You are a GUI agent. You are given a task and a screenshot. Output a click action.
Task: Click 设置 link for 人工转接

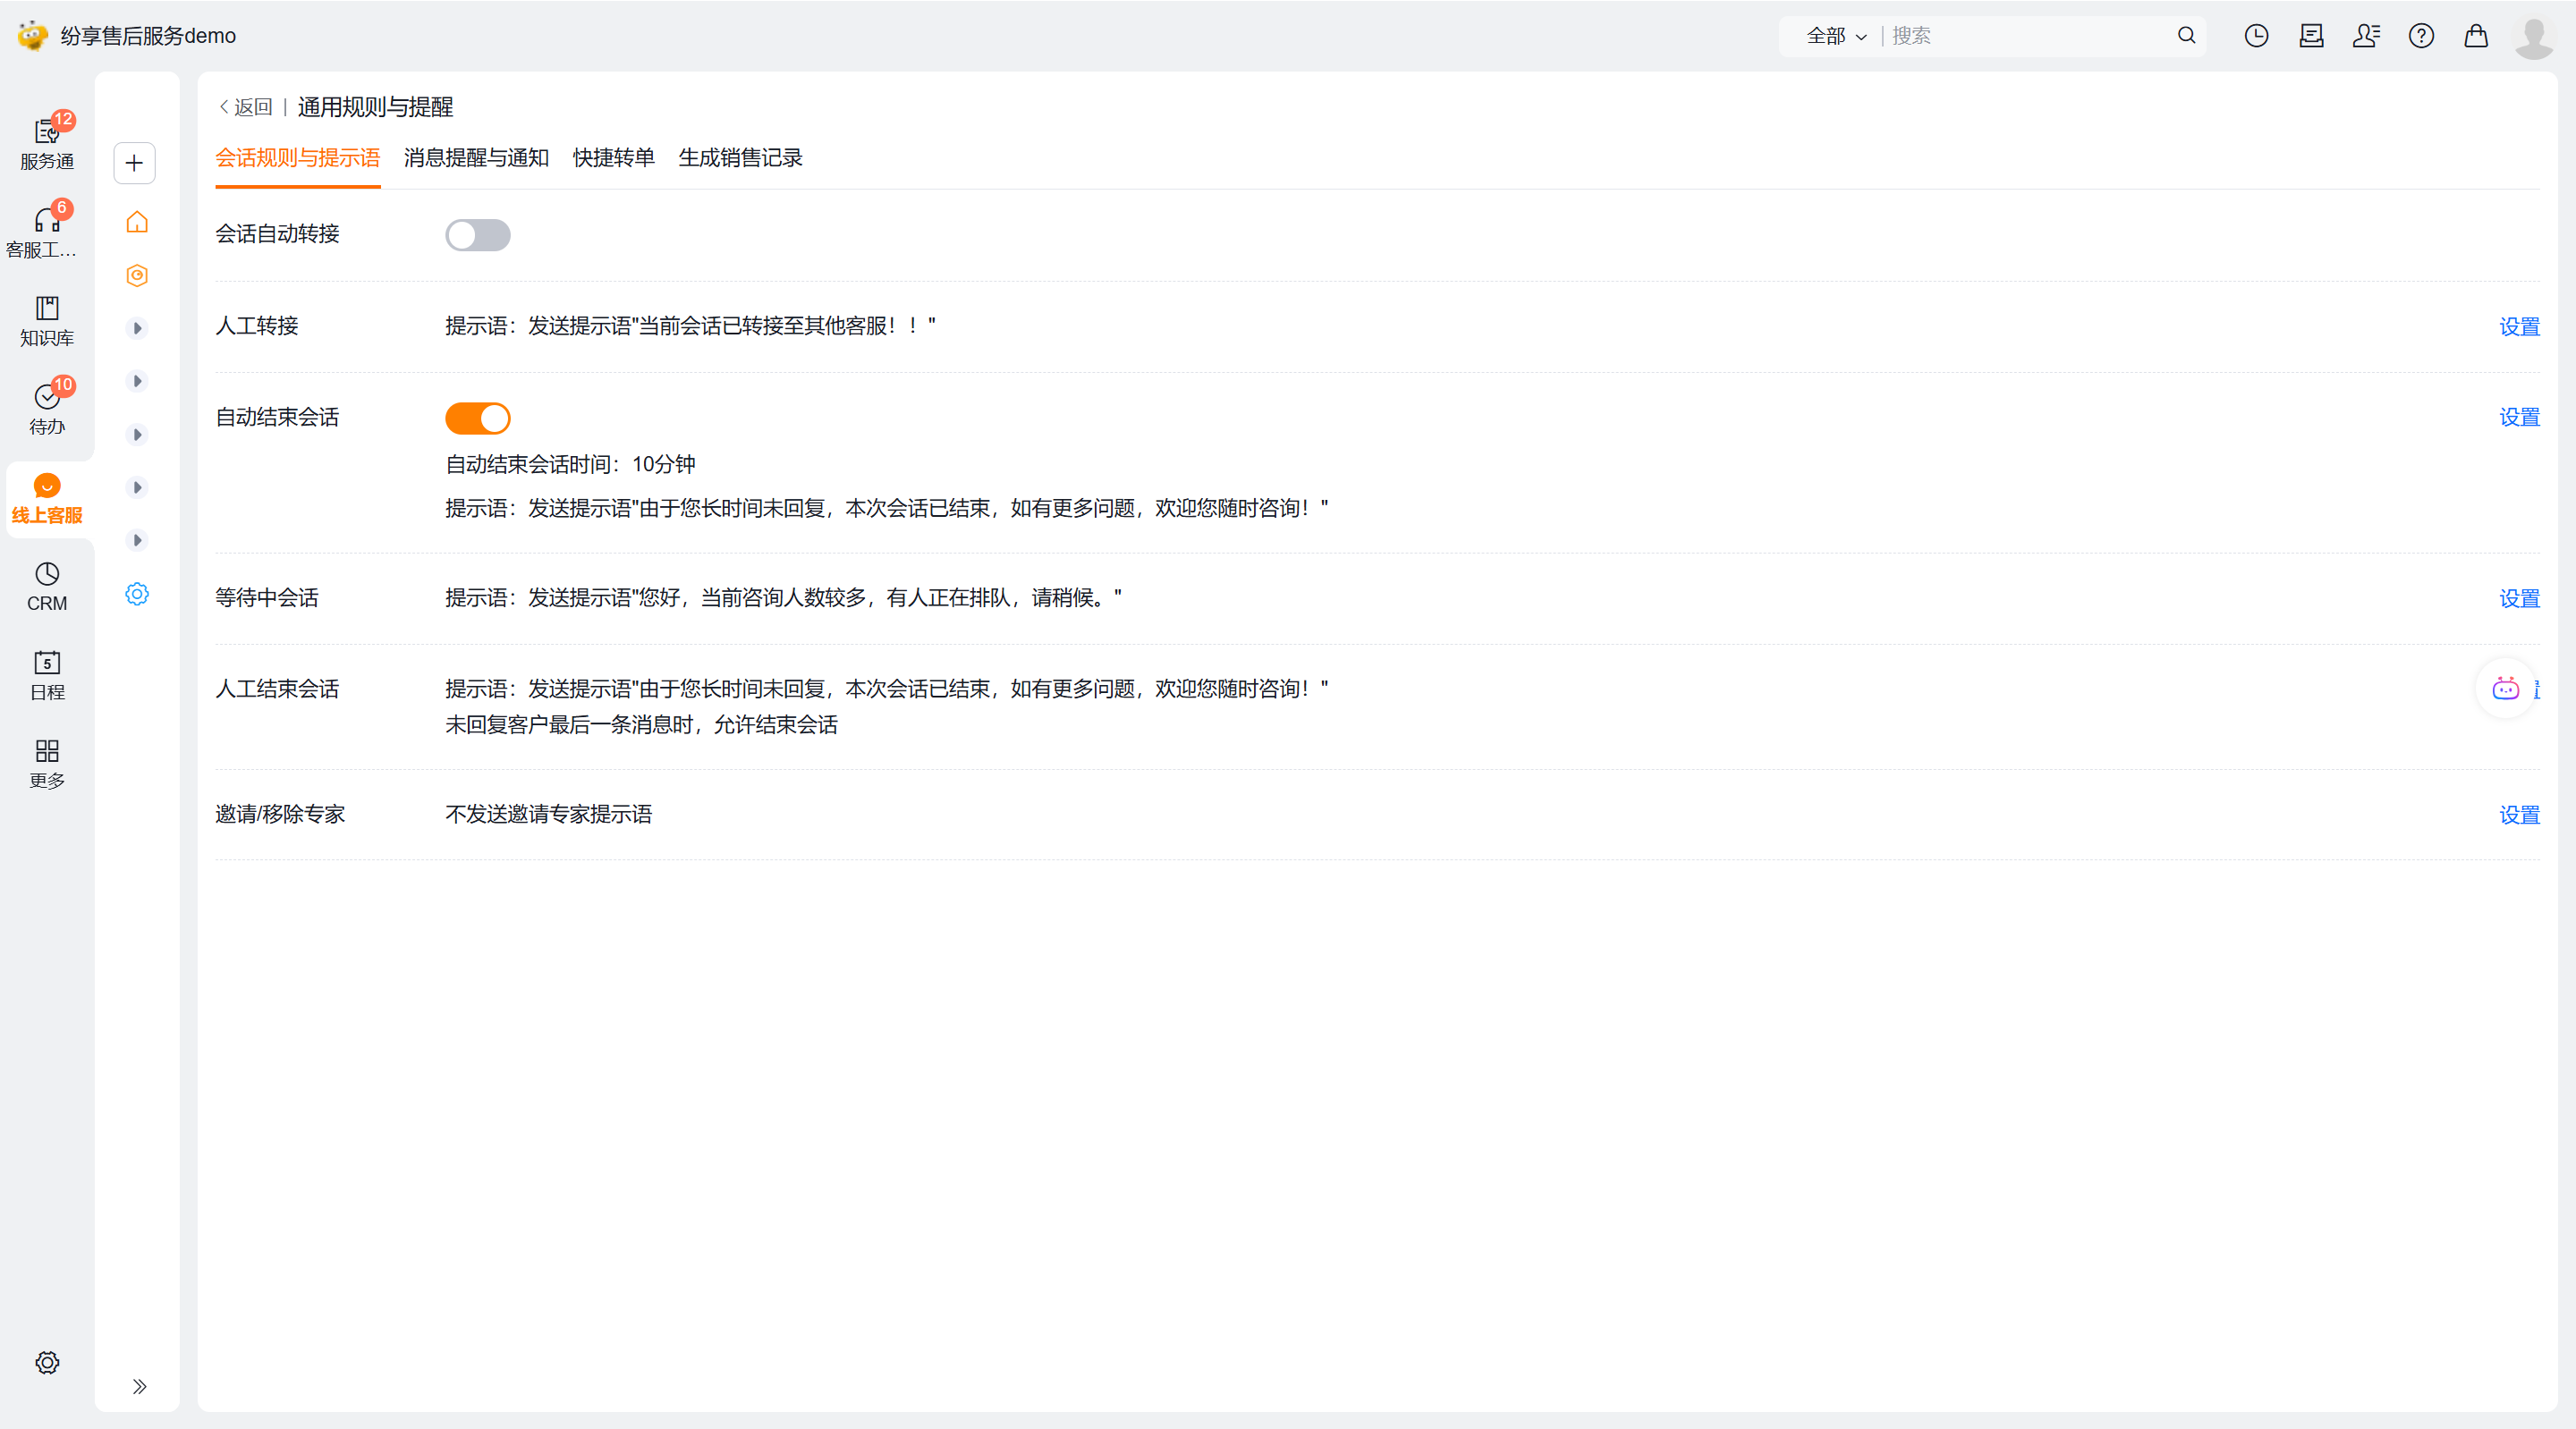[2518, 326]
